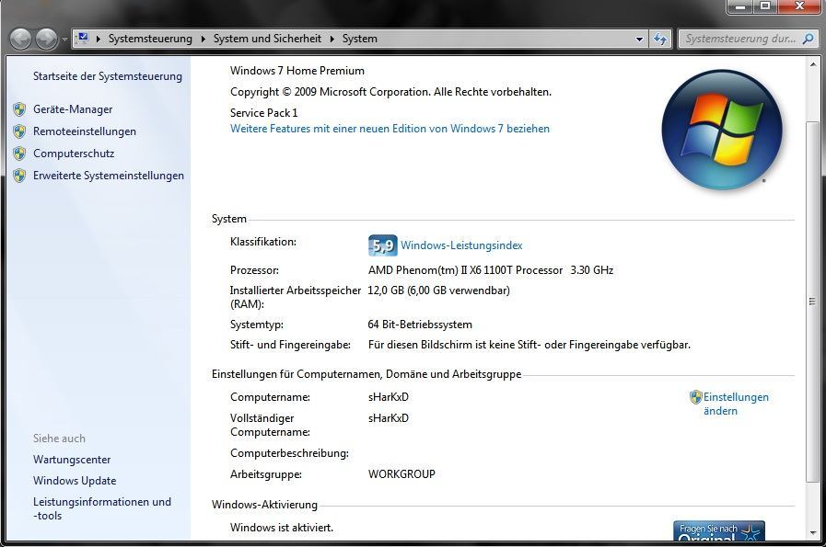Click the Windows 7 logo orb

pyautogui.click(x=722, y=130)
